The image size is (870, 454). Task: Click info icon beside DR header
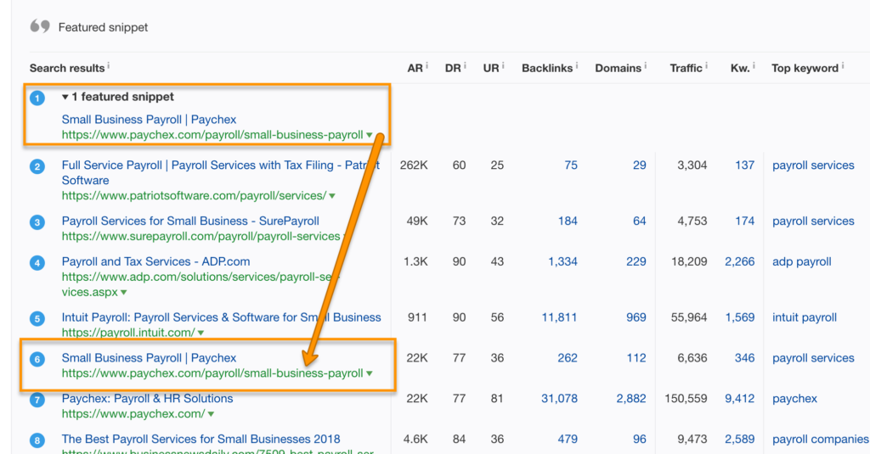[x=465, y=66]
